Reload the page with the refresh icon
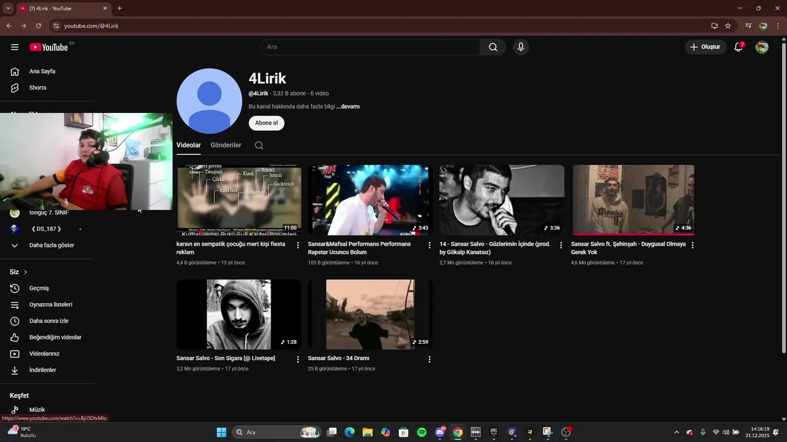 [38, 26]
